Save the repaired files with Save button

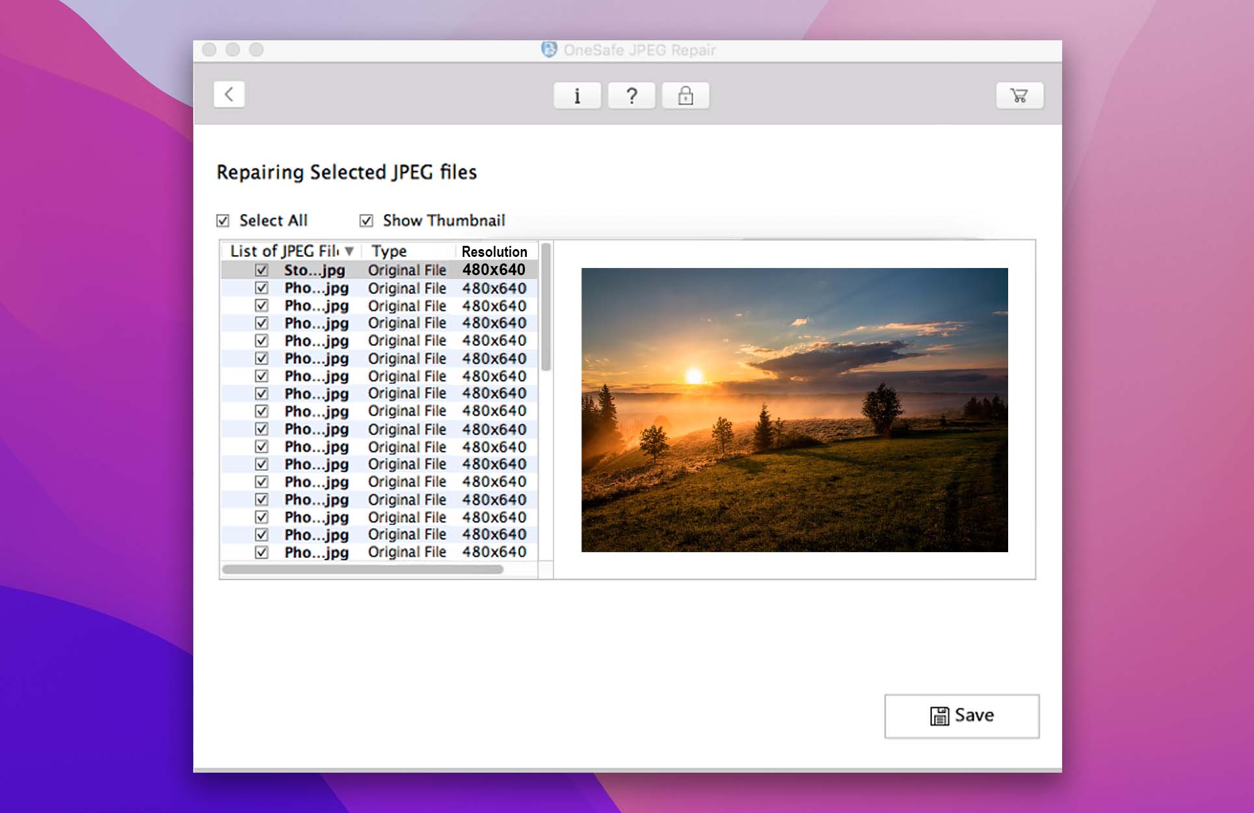[962, 716]
